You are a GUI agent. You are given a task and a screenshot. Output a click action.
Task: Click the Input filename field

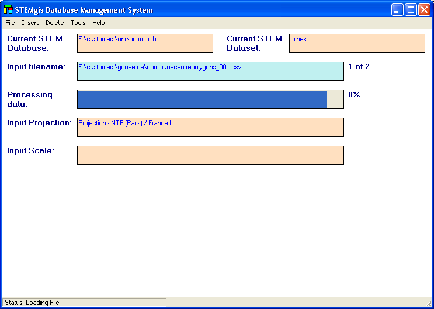coord(210,71)
